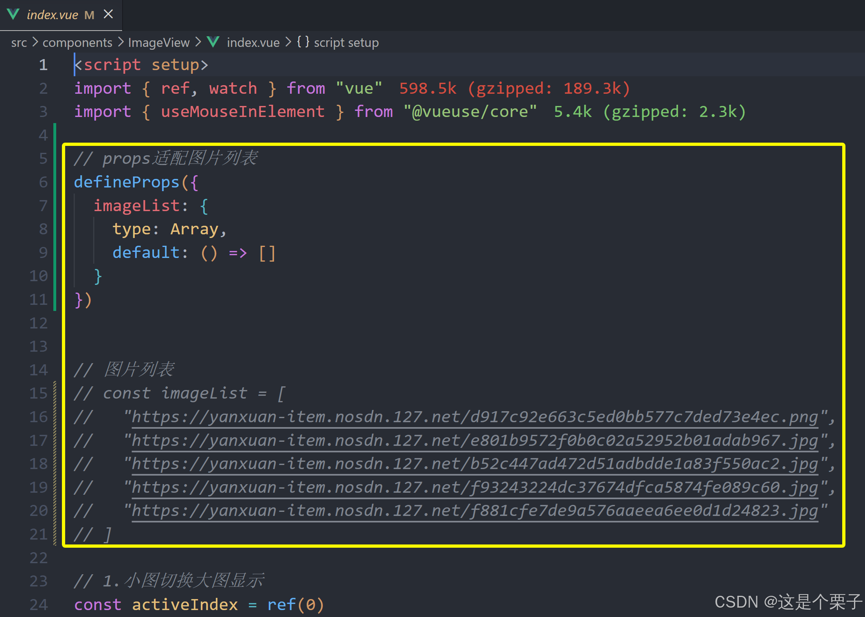Image resolution: width=865 pixels, height=617 pixels.
Task: Open the components breadcrumb segment
Action: pyautogui.click(x=77, y=42)
